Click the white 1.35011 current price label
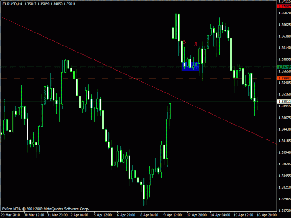The image size is (291, 218). [284, 102]
